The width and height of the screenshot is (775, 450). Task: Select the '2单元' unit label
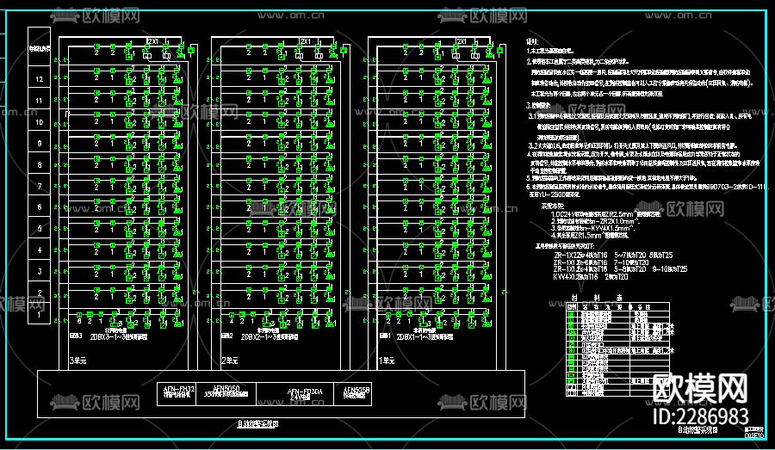[x=230, y=361]
